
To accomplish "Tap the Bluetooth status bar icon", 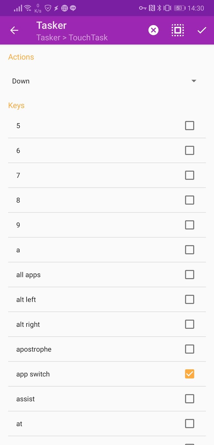I will [159, 8].
